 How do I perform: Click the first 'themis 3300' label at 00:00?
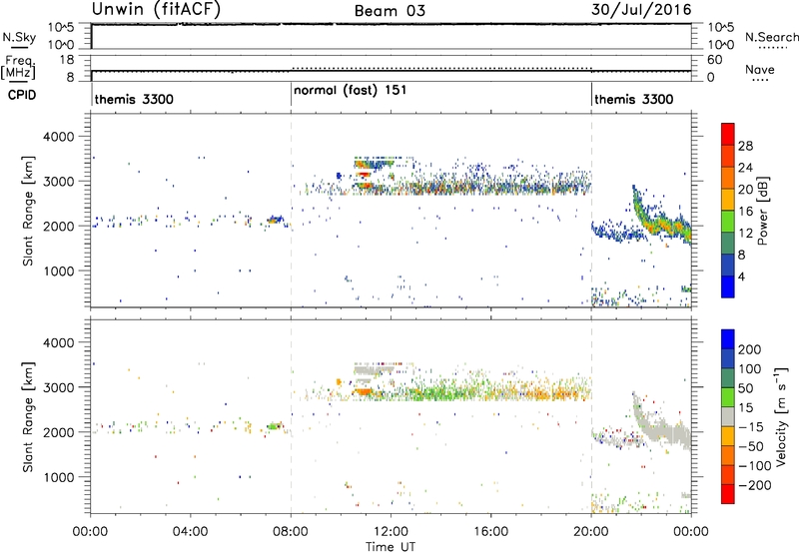click(x=134, y=99)
